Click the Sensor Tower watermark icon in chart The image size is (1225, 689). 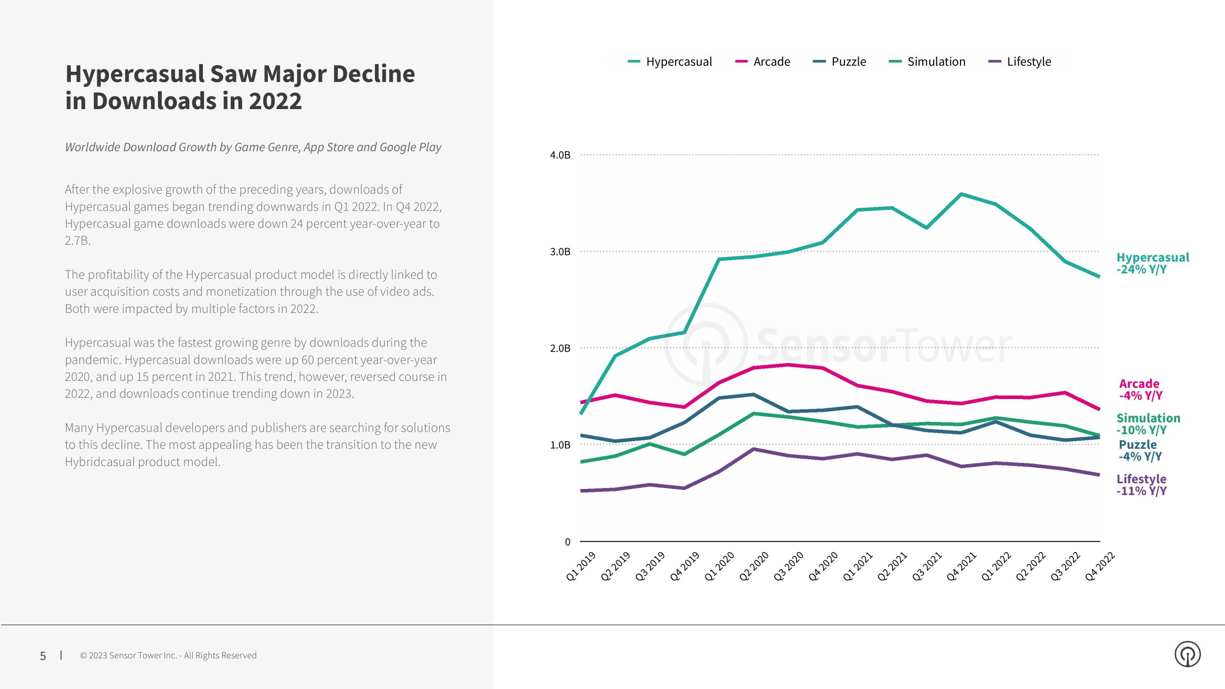coord(705,344)
